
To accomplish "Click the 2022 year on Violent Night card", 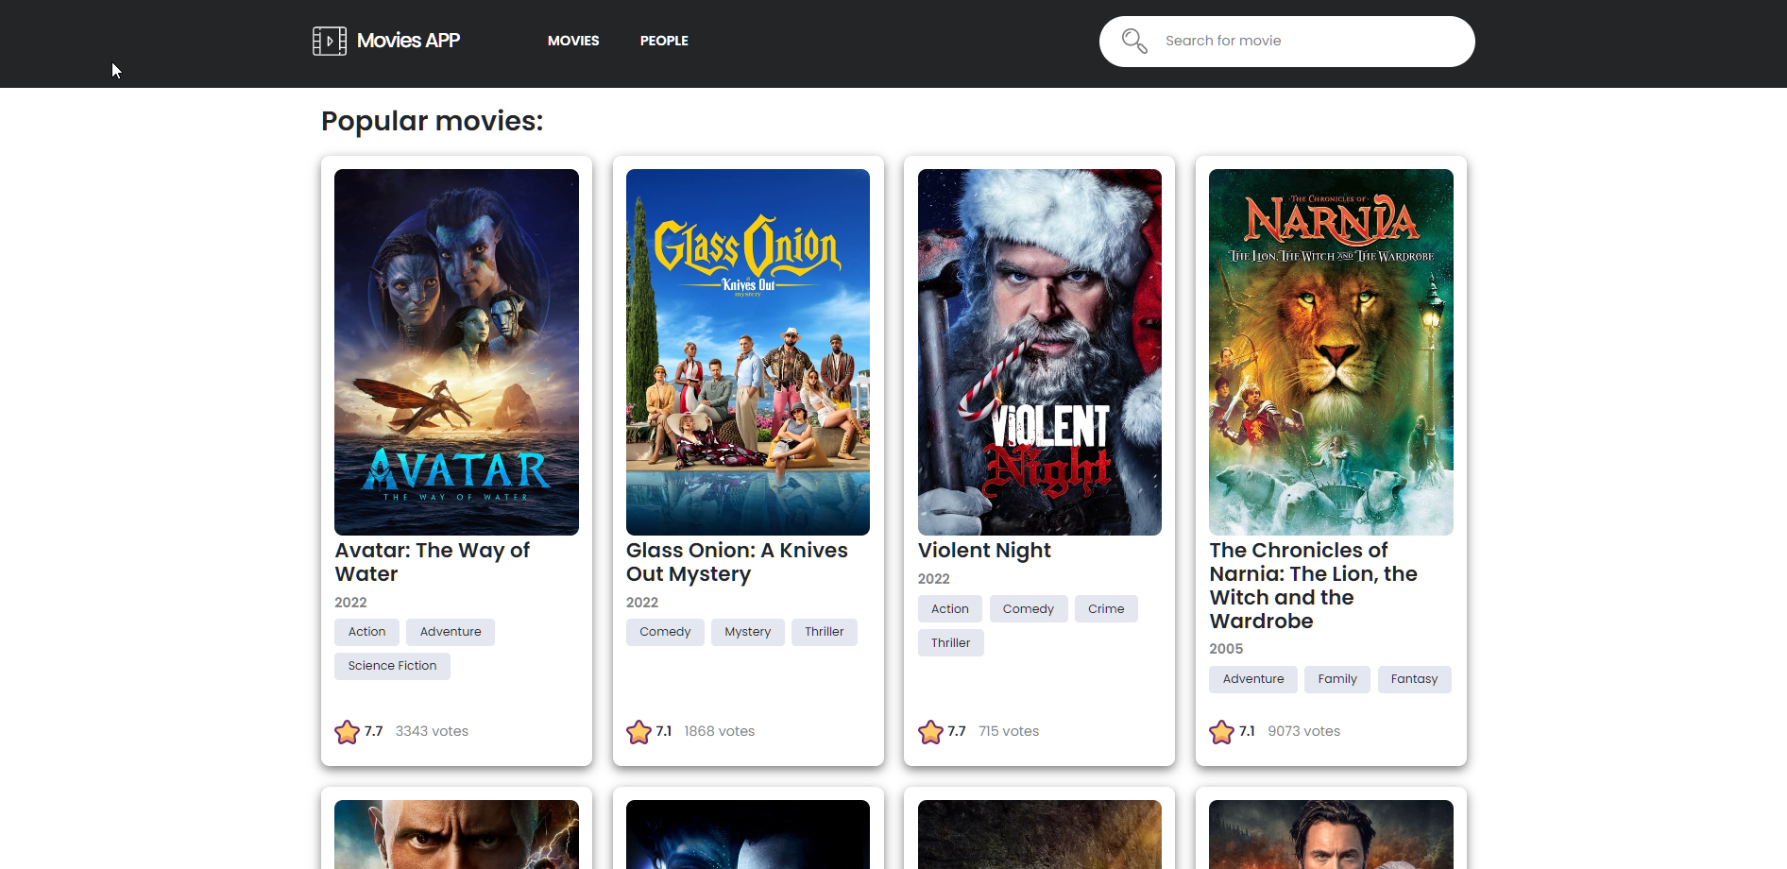I will click(x=934, y=579).
